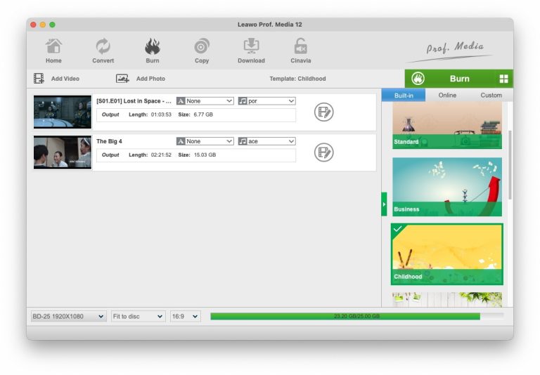
Task: Switch to the Custom templates tab
Action: pyautogui.click(x=491, y=96)
